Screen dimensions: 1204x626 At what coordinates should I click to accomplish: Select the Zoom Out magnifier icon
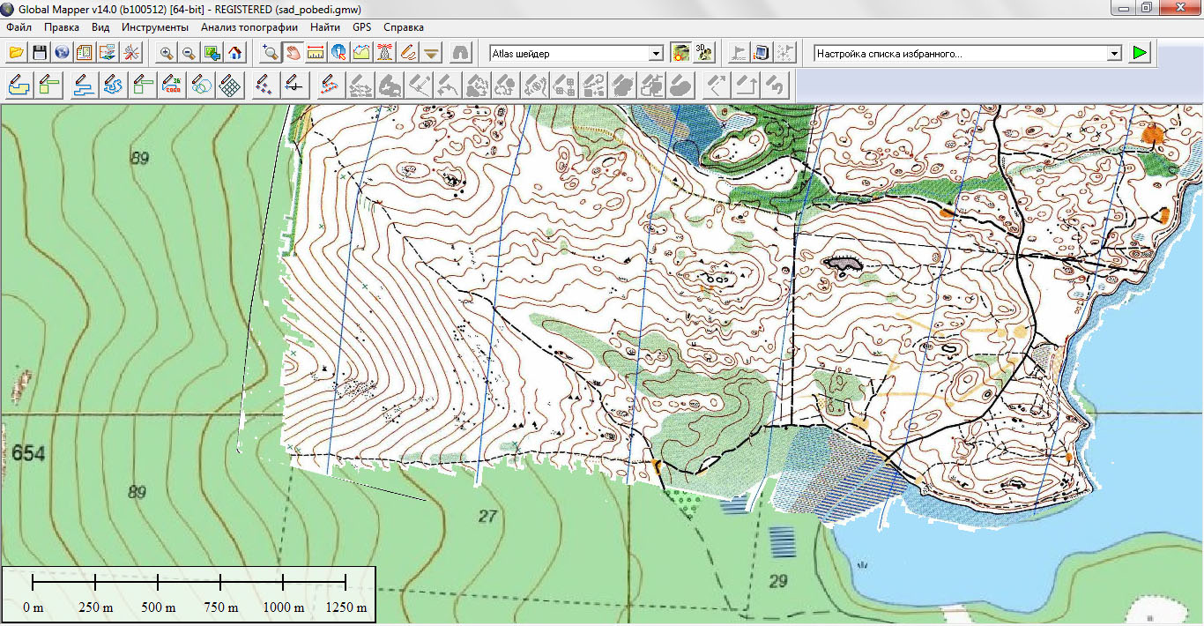(x=189, y=54)
